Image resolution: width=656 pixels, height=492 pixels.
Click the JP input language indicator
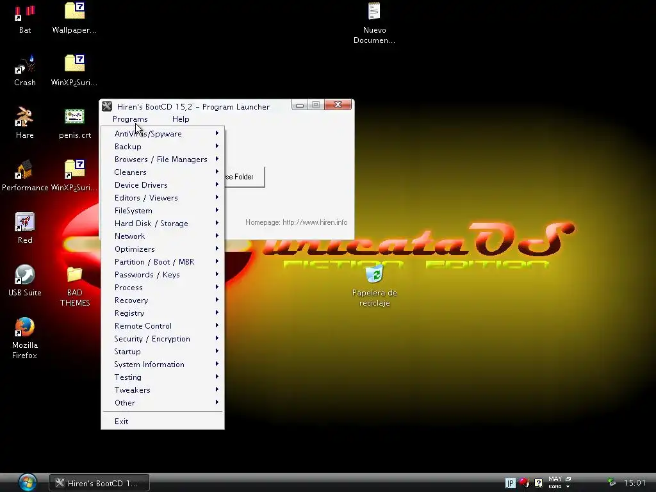coord(510,483)
